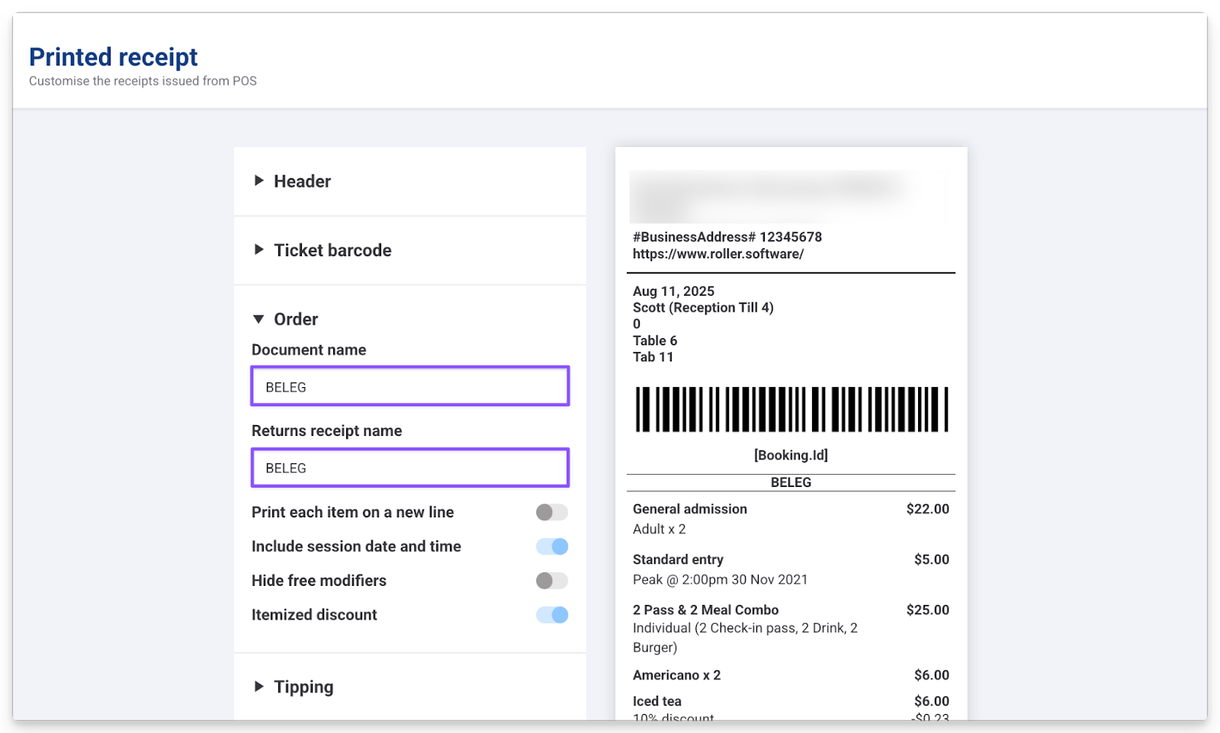Select the [Booking.Id] placeholder text
Viewport: 1220px width, 733px height.
point(791,455)
